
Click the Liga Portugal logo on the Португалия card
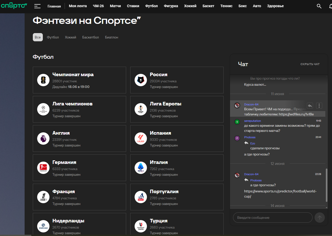coord(141,197)
